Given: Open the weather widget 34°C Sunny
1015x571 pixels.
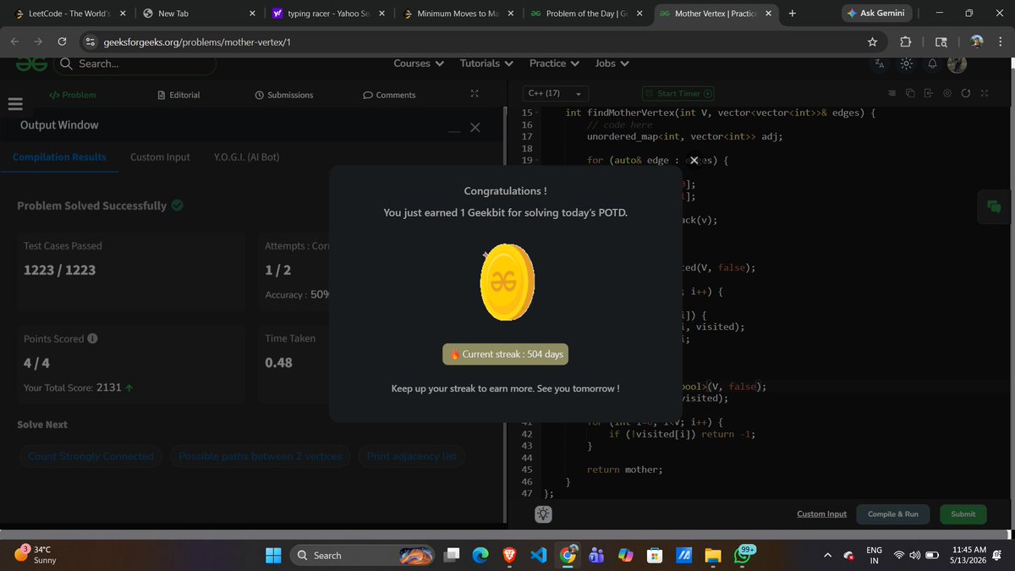Looking at the screenshot, I should (34, 554).
